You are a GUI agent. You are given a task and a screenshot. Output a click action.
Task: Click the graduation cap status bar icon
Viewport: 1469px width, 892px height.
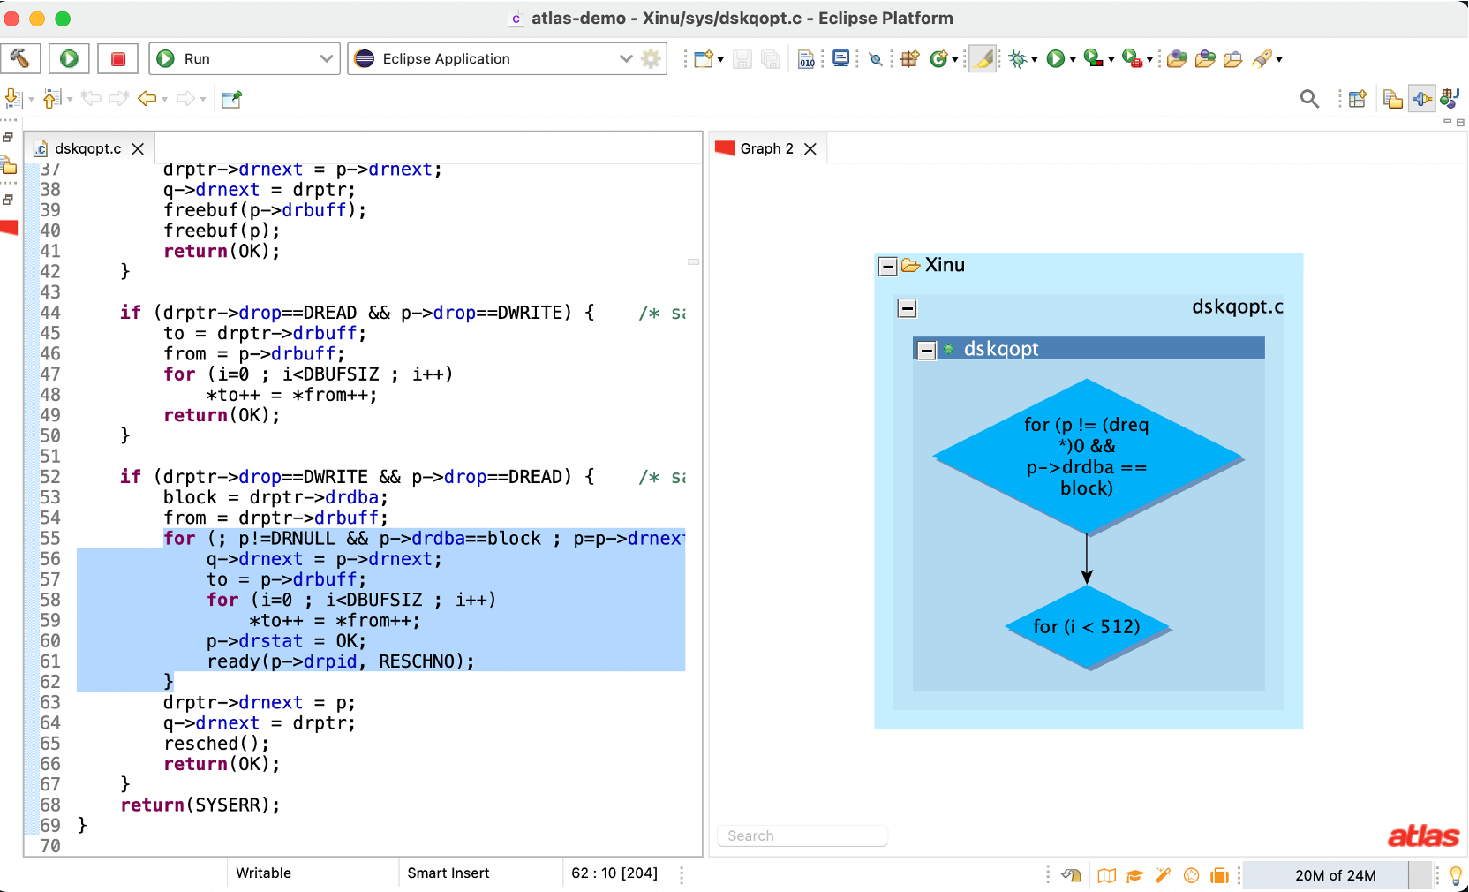tap(1134, 875)
